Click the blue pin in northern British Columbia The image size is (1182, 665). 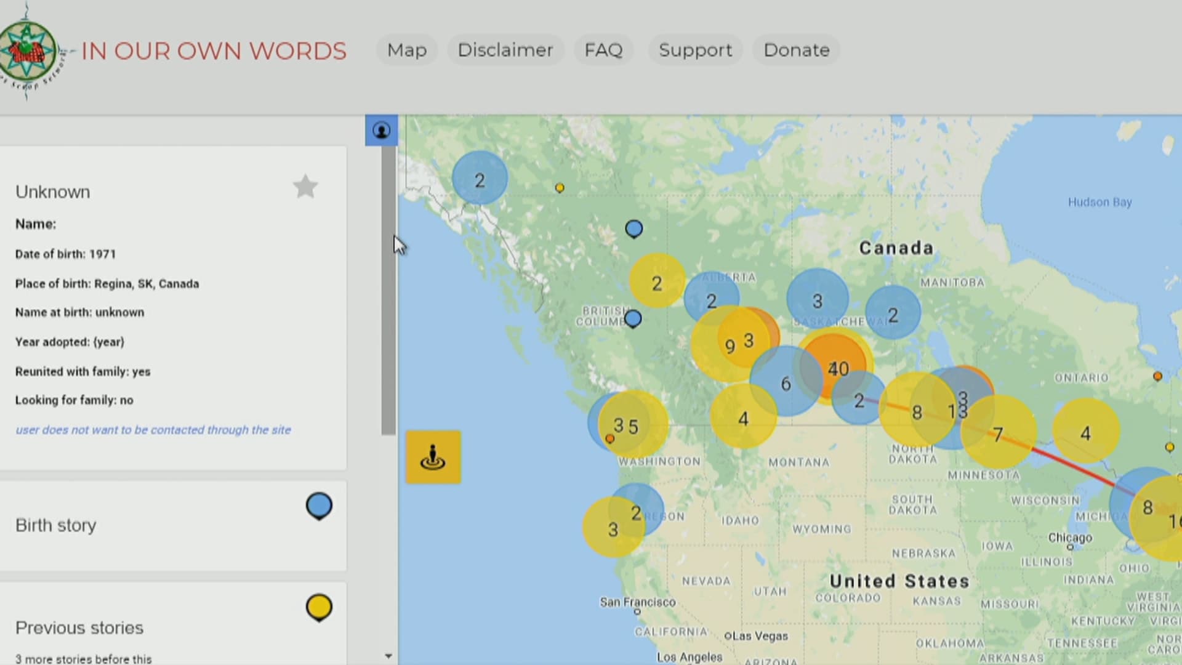(634, 229)
